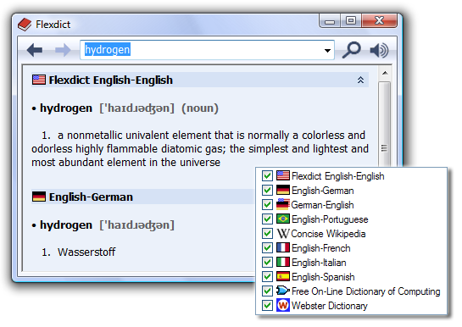Disable the English-Italian checkbox

[x=267, y=262]
